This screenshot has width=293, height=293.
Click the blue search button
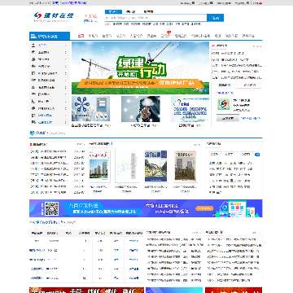(x=215, y=18)
